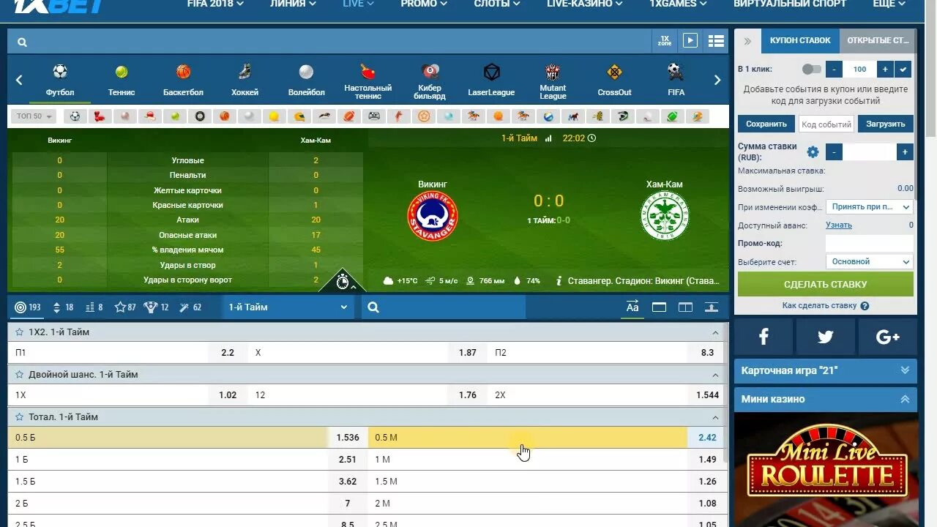Switch to single column layout
The width and height of the screenshot is (937, 527).
pos(659,307)
